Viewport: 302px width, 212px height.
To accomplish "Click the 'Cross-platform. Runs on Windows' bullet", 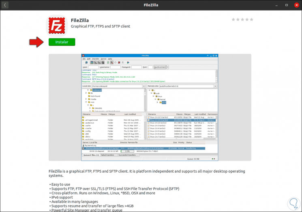I will pyautogui.click(x=102, y=193).
